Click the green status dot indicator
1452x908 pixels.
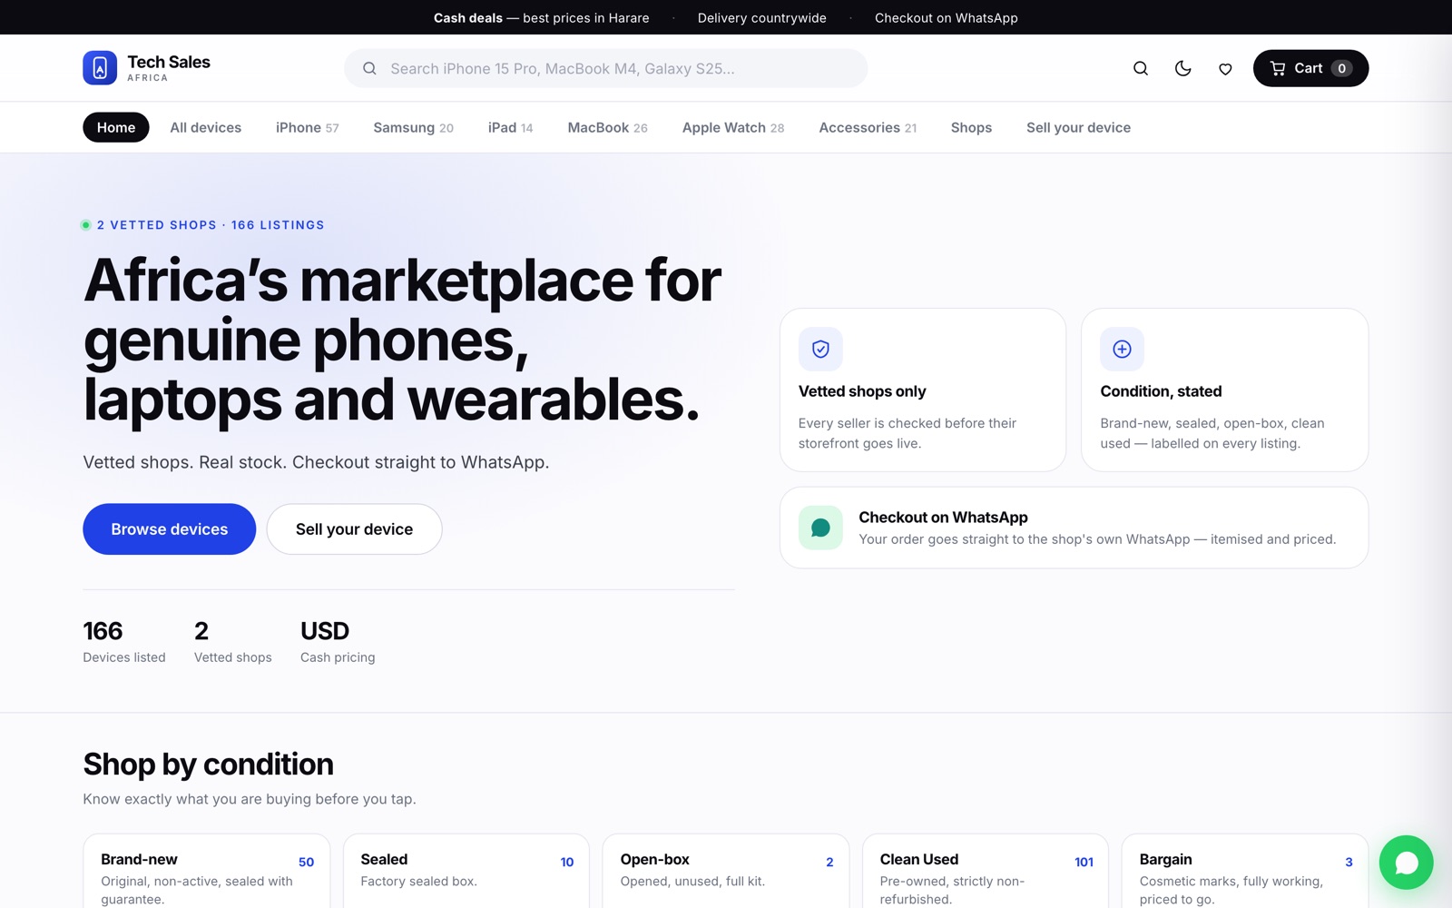pos(86,225)
